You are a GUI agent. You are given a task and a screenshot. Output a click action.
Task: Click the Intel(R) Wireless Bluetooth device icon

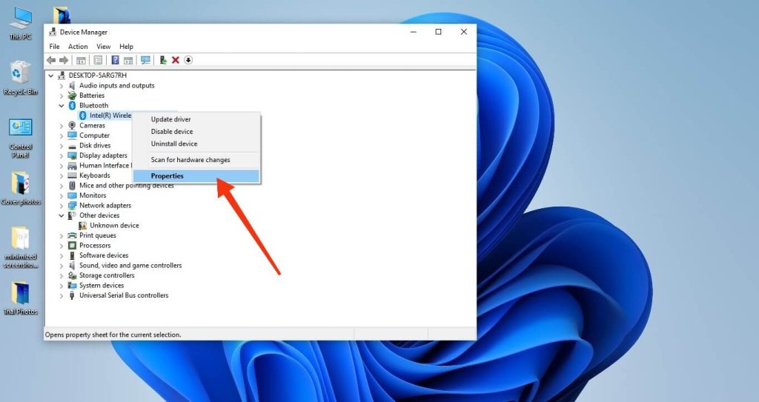83,115
